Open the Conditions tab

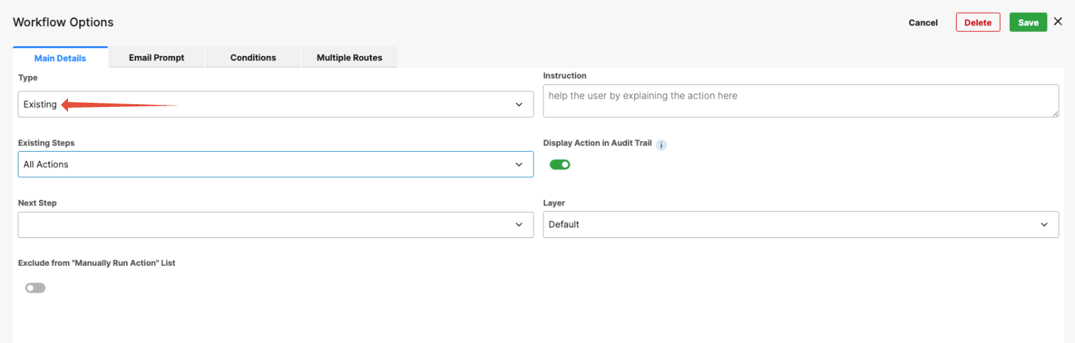pos(253,58)
